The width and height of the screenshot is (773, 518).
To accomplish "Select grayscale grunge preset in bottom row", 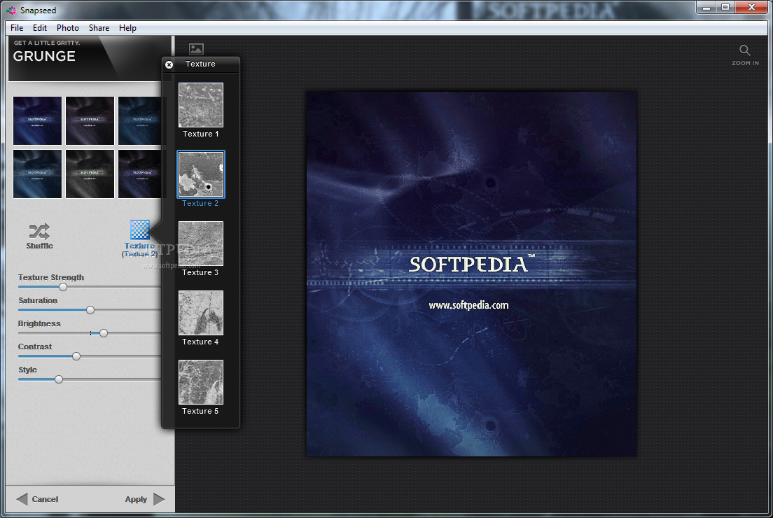I will [x=90, y=174].
